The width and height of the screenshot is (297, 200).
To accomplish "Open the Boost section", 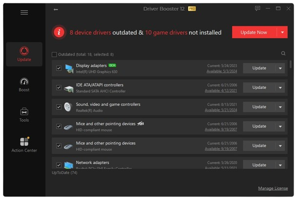I will click(x=24, y=85).
